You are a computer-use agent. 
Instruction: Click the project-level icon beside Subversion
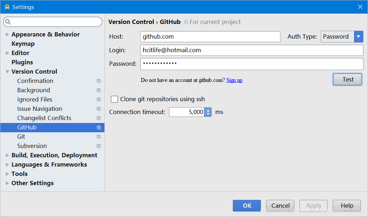[99, 146]
